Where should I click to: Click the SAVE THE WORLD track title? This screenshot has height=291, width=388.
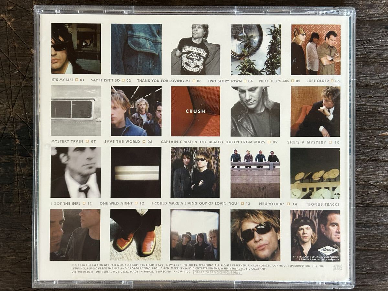(x=122, y=142)
